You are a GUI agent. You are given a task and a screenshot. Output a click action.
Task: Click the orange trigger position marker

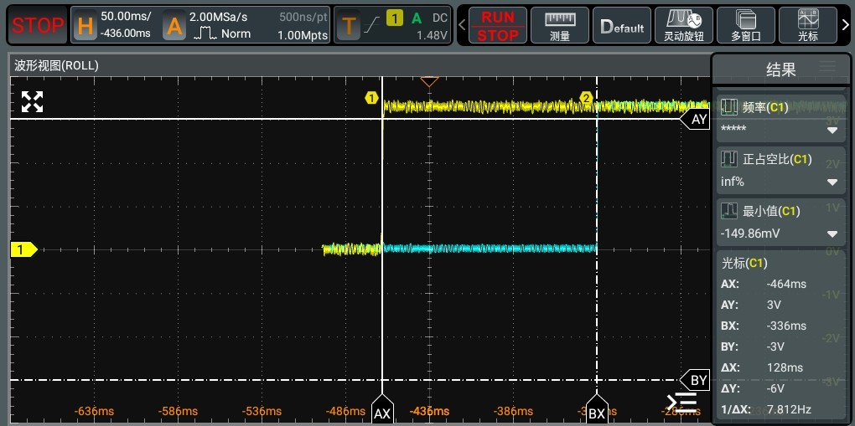pos(430,81)
